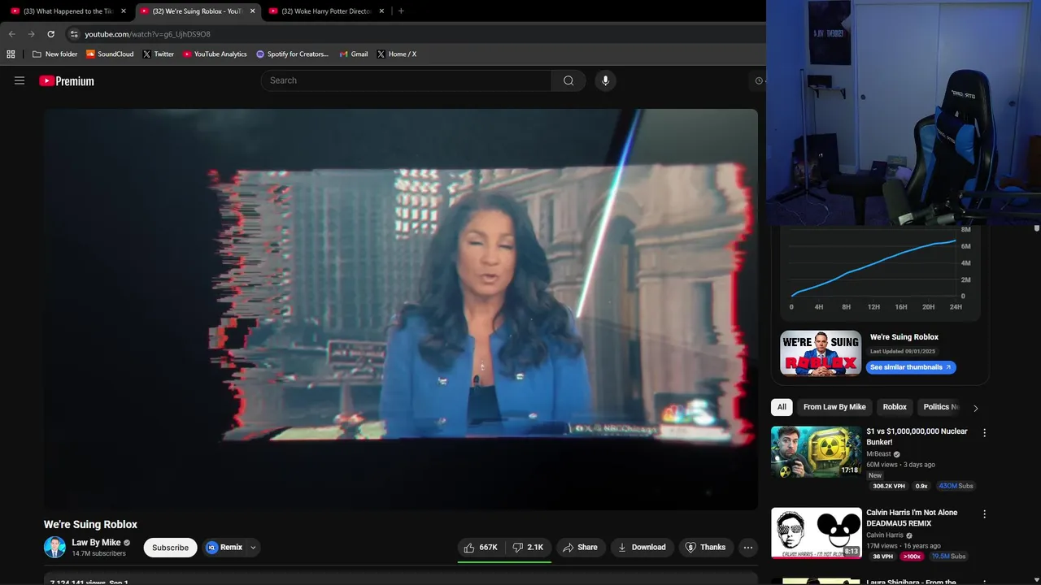This screenshot has width=1041, height=585.
Task: Open the Gmail bookmark
Action: [x=354, y=54]
